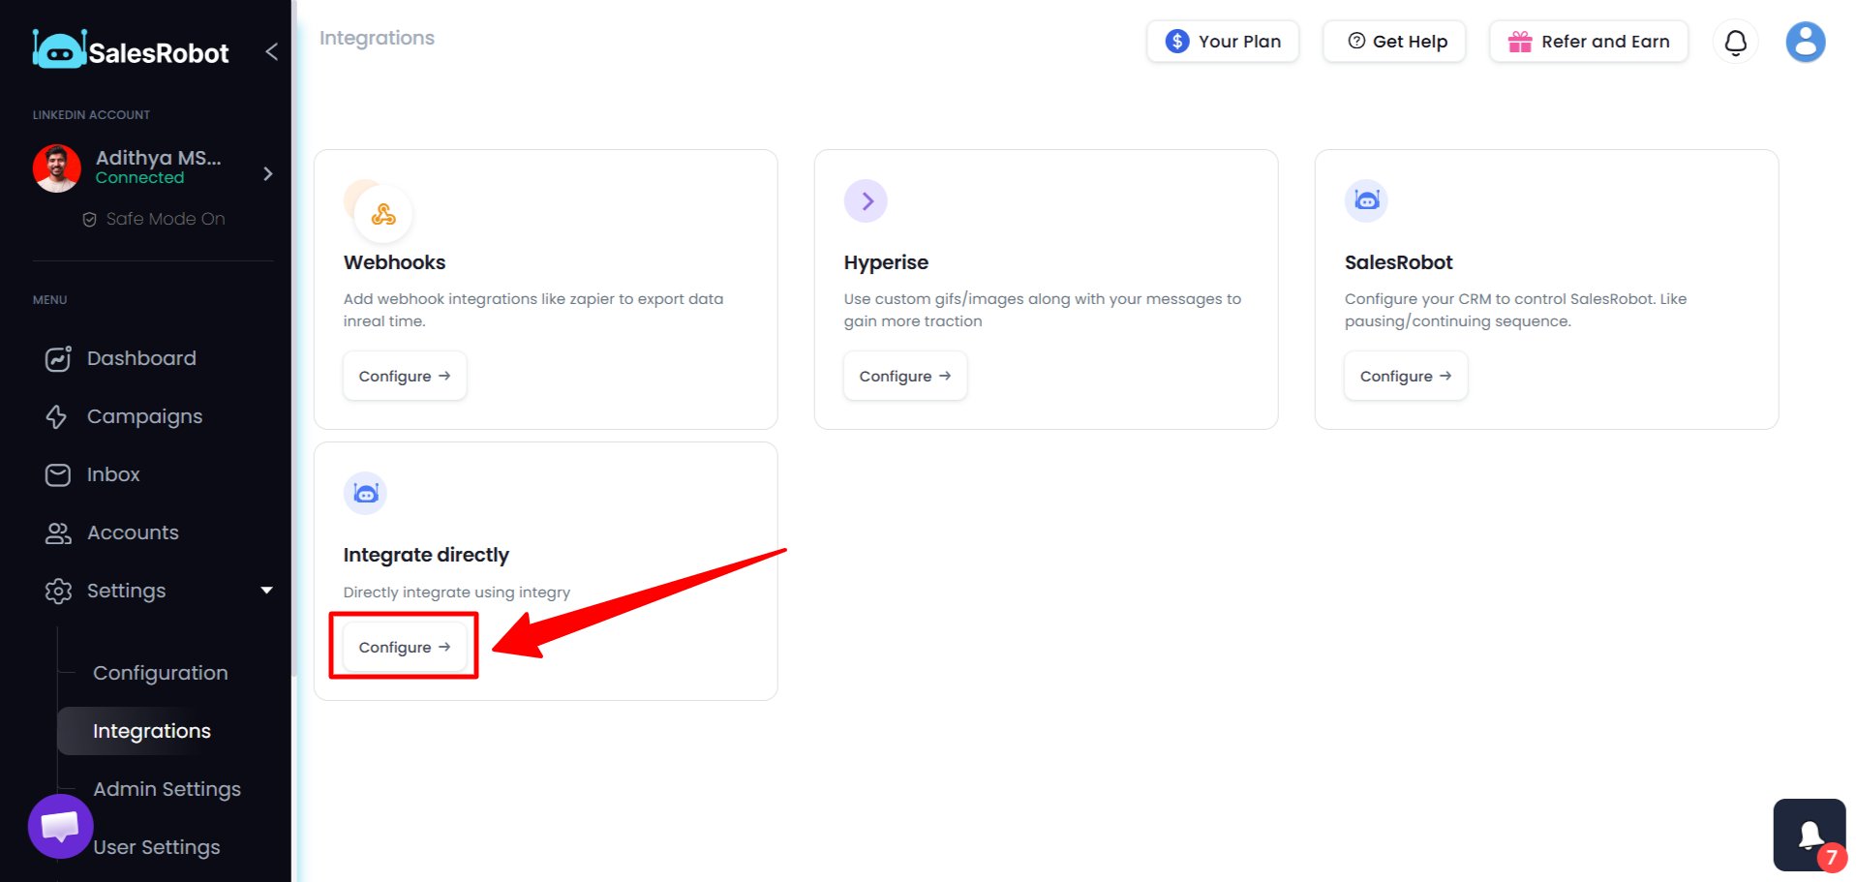
Task: Click the notification bell icon
Action: click(1735, 42)
